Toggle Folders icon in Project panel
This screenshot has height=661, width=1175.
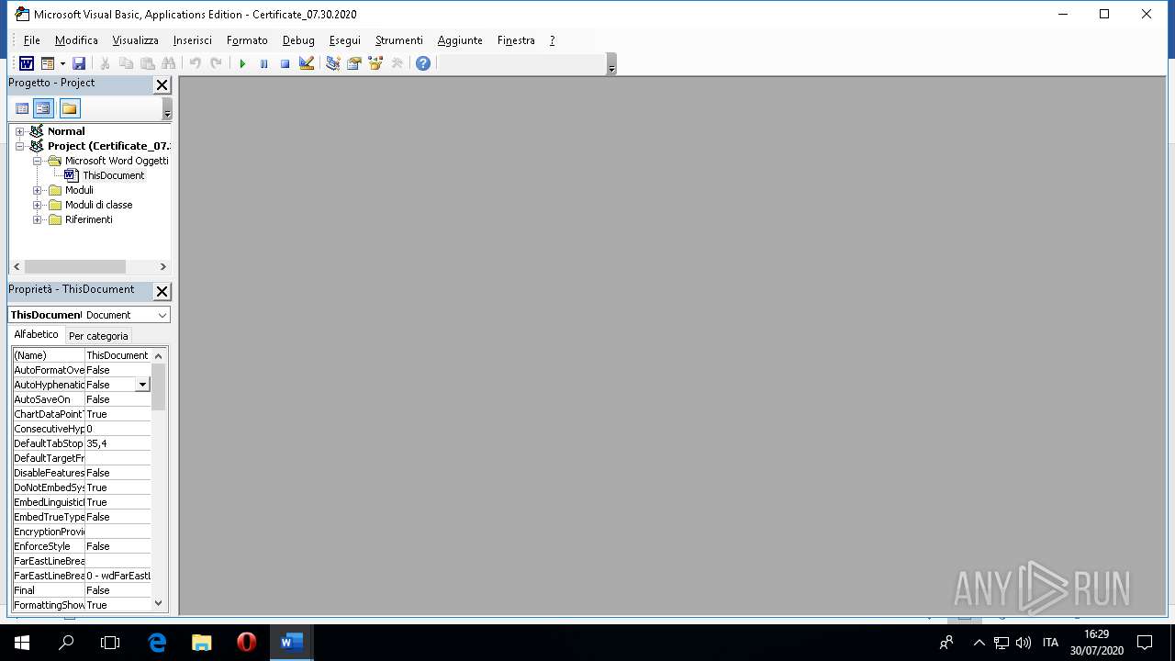click(70, 108)
